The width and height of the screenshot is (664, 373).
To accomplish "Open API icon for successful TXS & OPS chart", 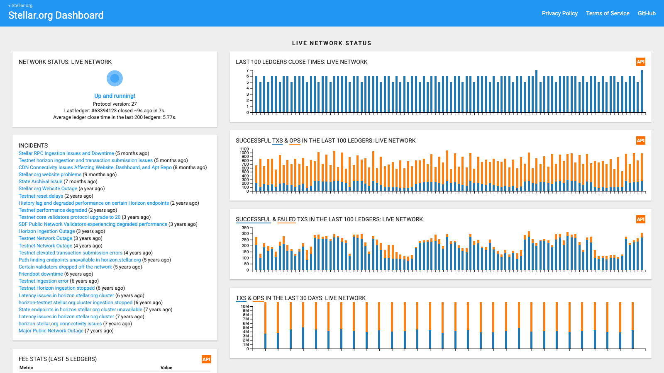I will point(641,140).
